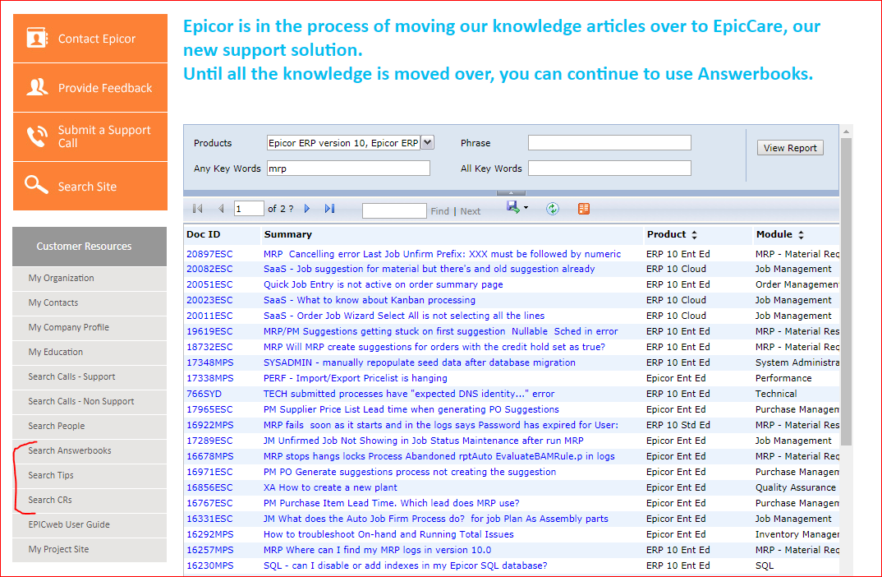Open document 16292MPS

pos(209,534)
